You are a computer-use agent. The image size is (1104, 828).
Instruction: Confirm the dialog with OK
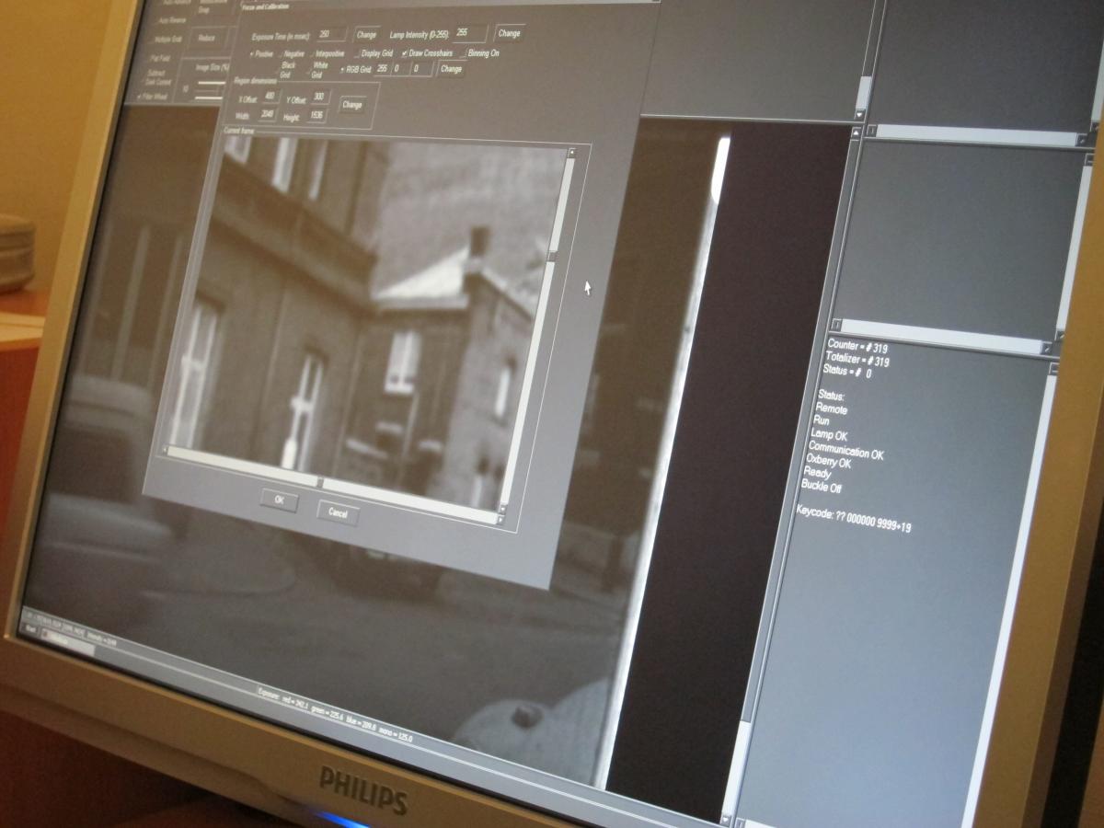tap(279, 500)
